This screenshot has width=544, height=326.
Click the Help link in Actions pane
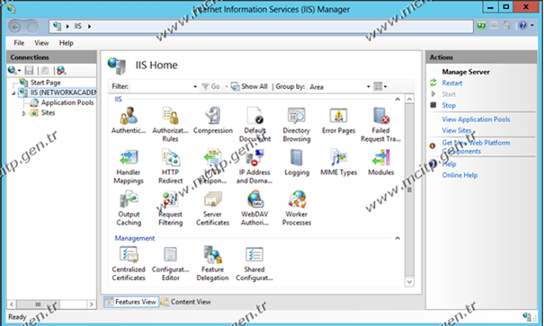450,164
